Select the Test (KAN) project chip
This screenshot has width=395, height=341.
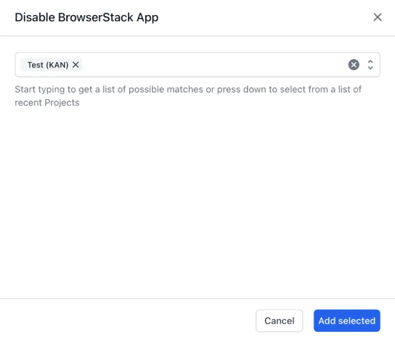coord(46,64)
